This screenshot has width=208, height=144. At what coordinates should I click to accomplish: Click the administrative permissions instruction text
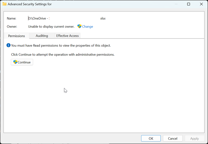click(63, 55)
